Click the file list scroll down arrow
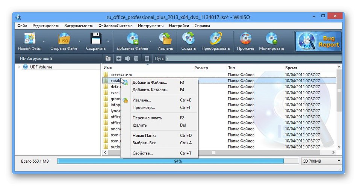The width and height of the screenshot is (357, 186). point(339,147)
